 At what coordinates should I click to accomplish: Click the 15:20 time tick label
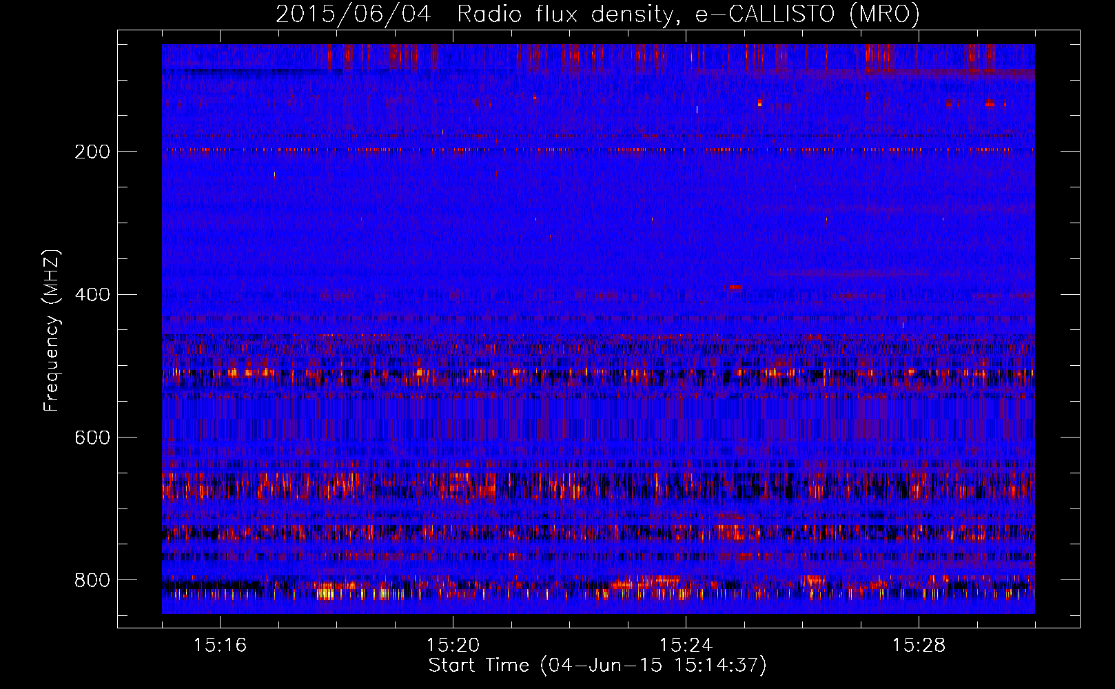(x=453, y=645)
